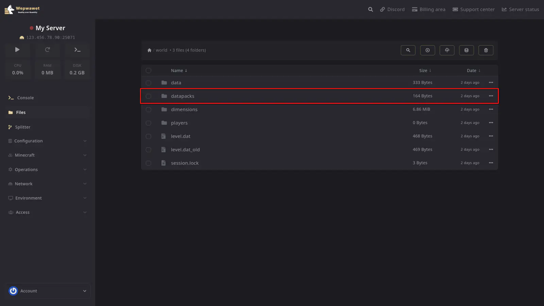Select the session.lock file checkbox
The image size is (544, 306).
[149, 163]
